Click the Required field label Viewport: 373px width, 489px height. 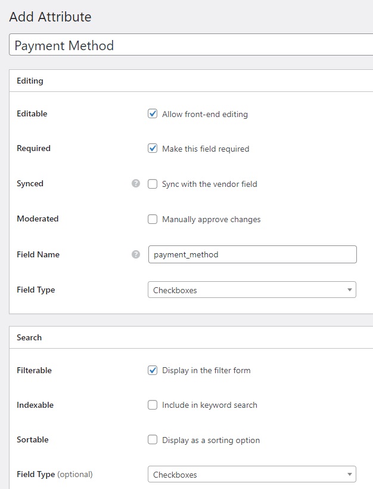click(33, 148)
